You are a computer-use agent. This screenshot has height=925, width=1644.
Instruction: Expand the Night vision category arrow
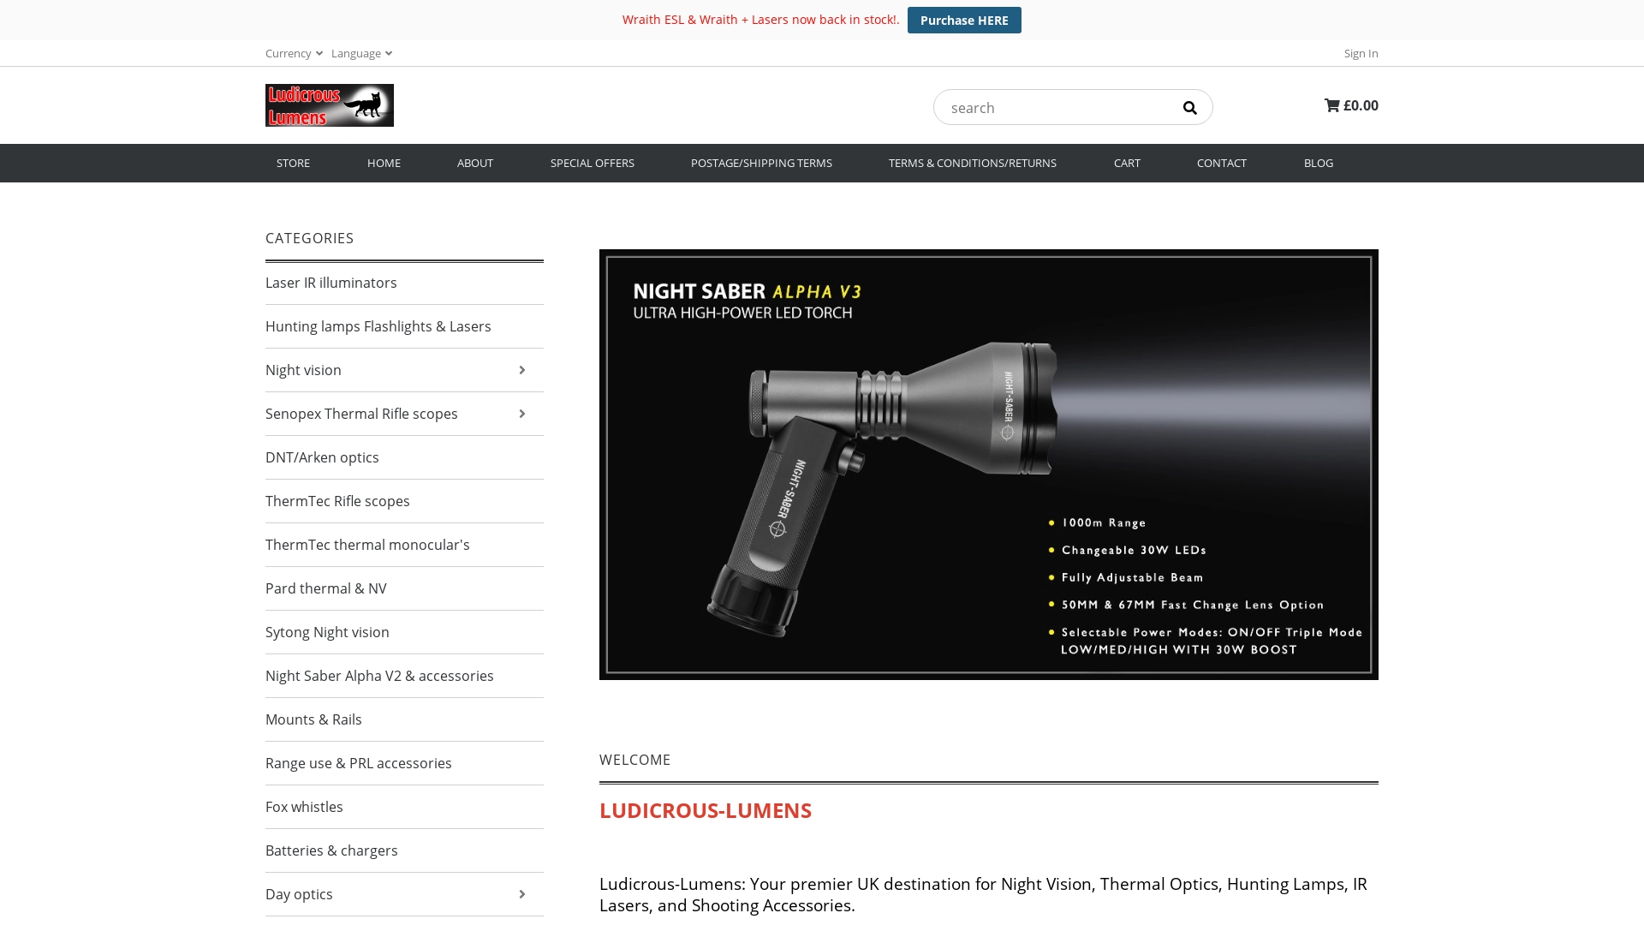(x=521, y=369)
